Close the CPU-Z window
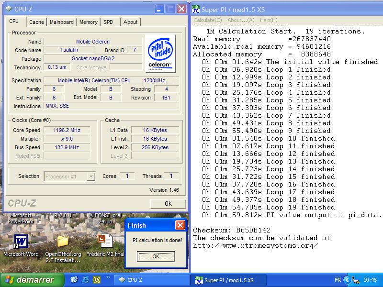Screen dimensions: 383x287 (182, 9)
